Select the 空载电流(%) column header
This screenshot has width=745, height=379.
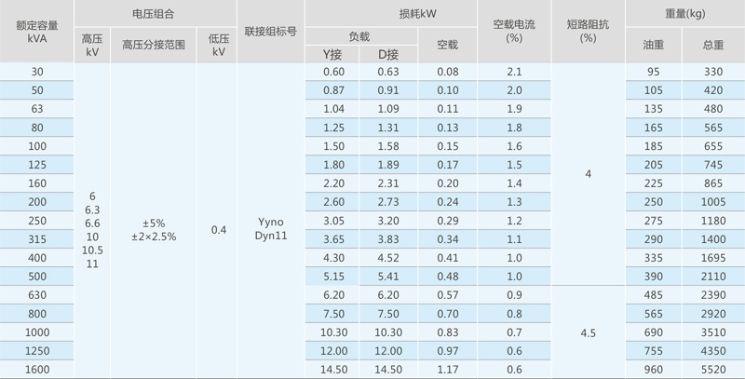(514, 32)
